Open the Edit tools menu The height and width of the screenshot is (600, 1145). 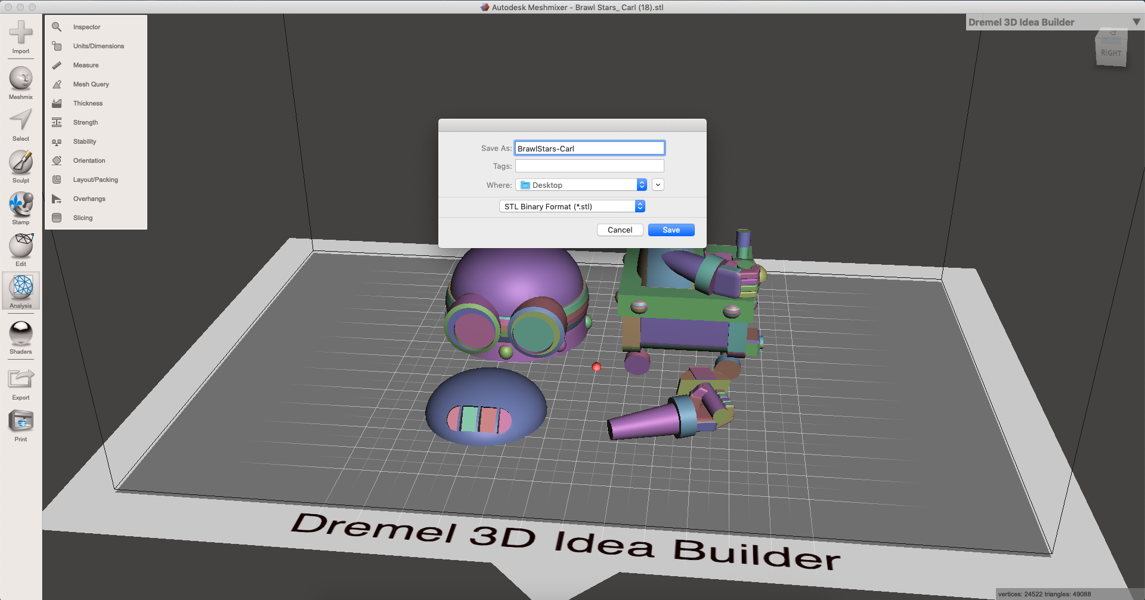point(21,250)
